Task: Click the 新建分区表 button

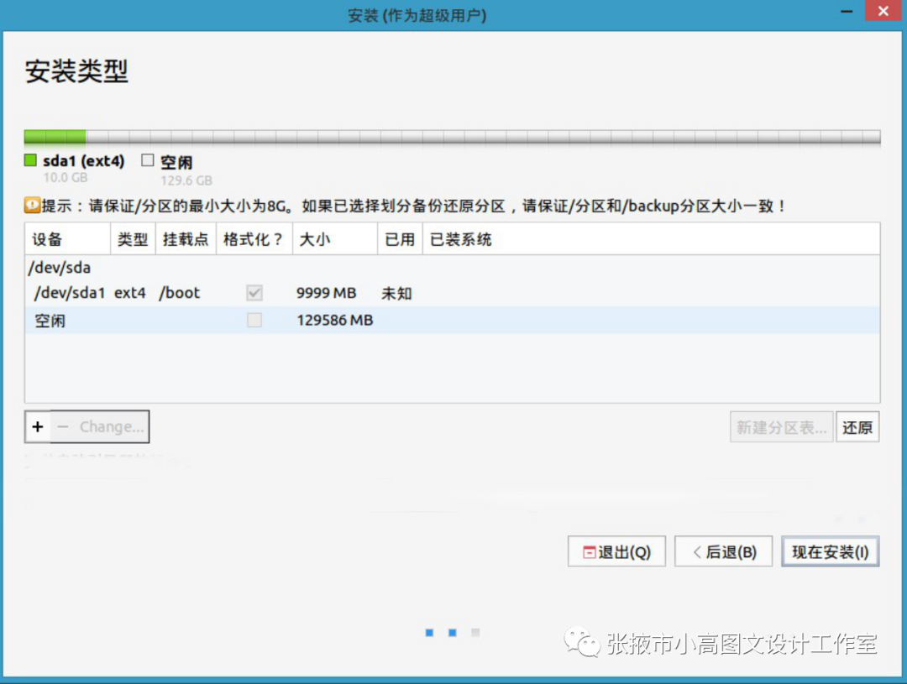Action: (782, 427)
